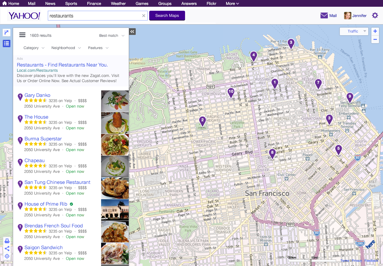View the Burma Superstar salad thumbnail
Screen dimensions: 383x266
click(x=115, y=145)
